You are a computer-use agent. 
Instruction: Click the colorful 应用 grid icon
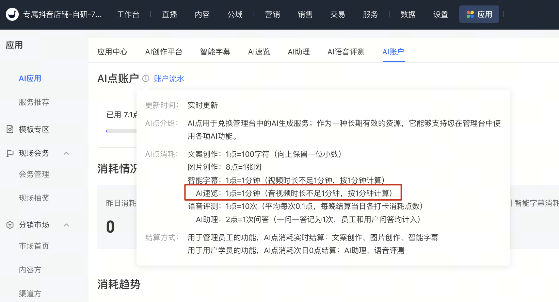pyautogui.click(x=470, y=14)
